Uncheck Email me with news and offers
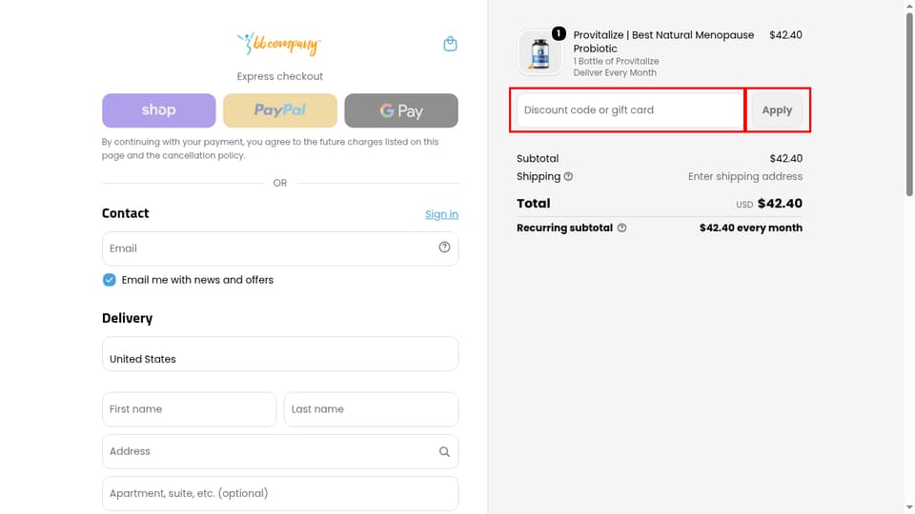The image size is (915, 514). coord(109,280)
